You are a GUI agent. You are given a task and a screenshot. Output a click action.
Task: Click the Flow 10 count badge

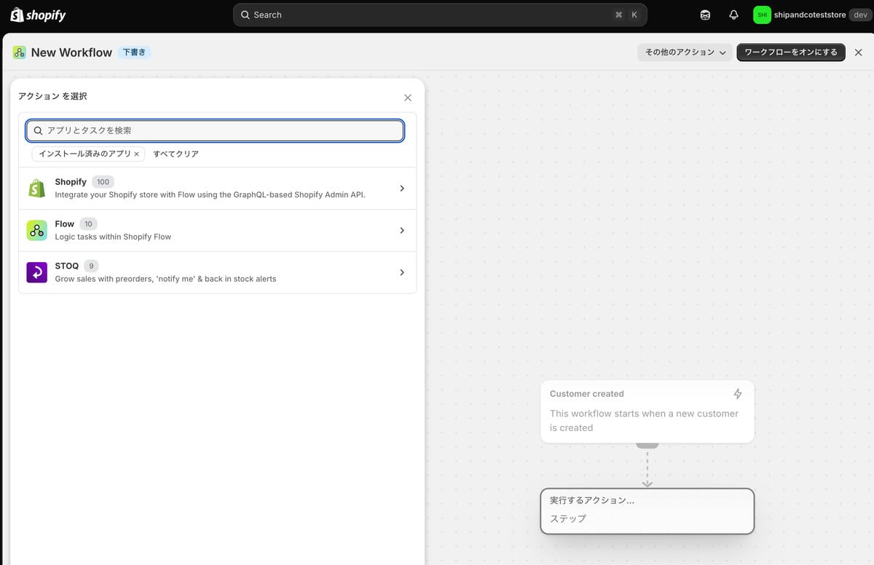(88, 224)
